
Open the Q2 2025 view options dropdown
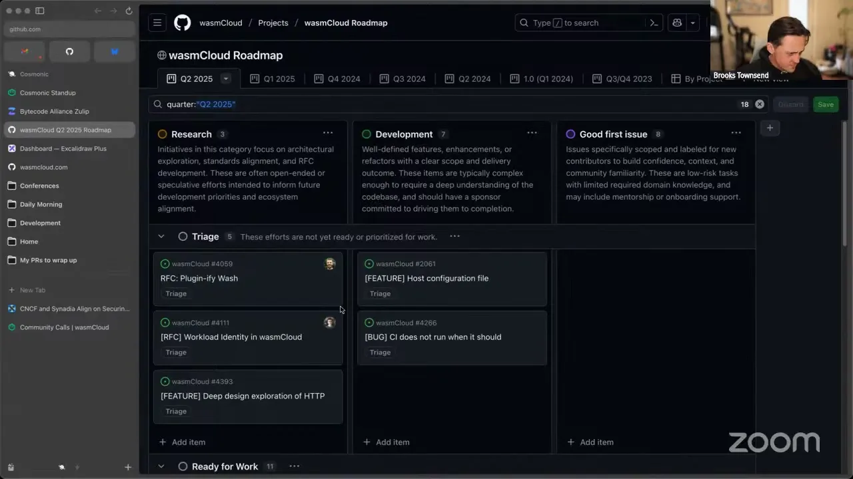[x=226, y=79]
